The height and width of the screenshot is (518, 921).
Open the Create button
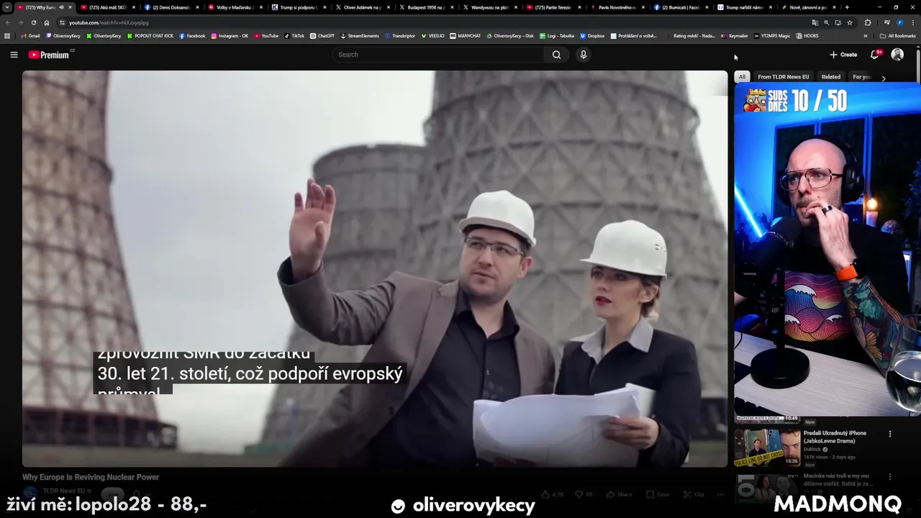click(x=843, y=55)
